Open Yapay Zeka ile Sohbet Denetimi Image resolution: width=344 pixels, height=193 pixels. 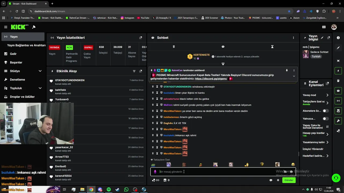click(316, 127)
